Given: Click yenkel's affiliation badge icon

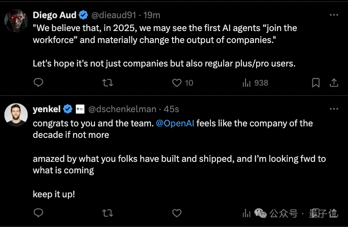Looking at the screenshot, I should pyautogui.click(x=80, y=109).
